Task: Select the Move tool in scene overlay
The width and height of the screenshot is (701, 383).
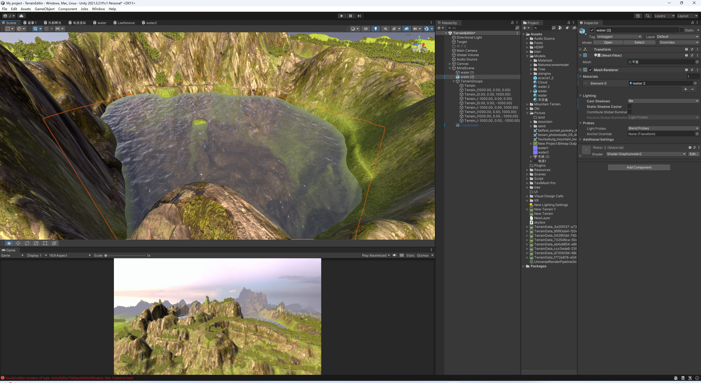Action: pyautogui.click(x=18, y=243)
